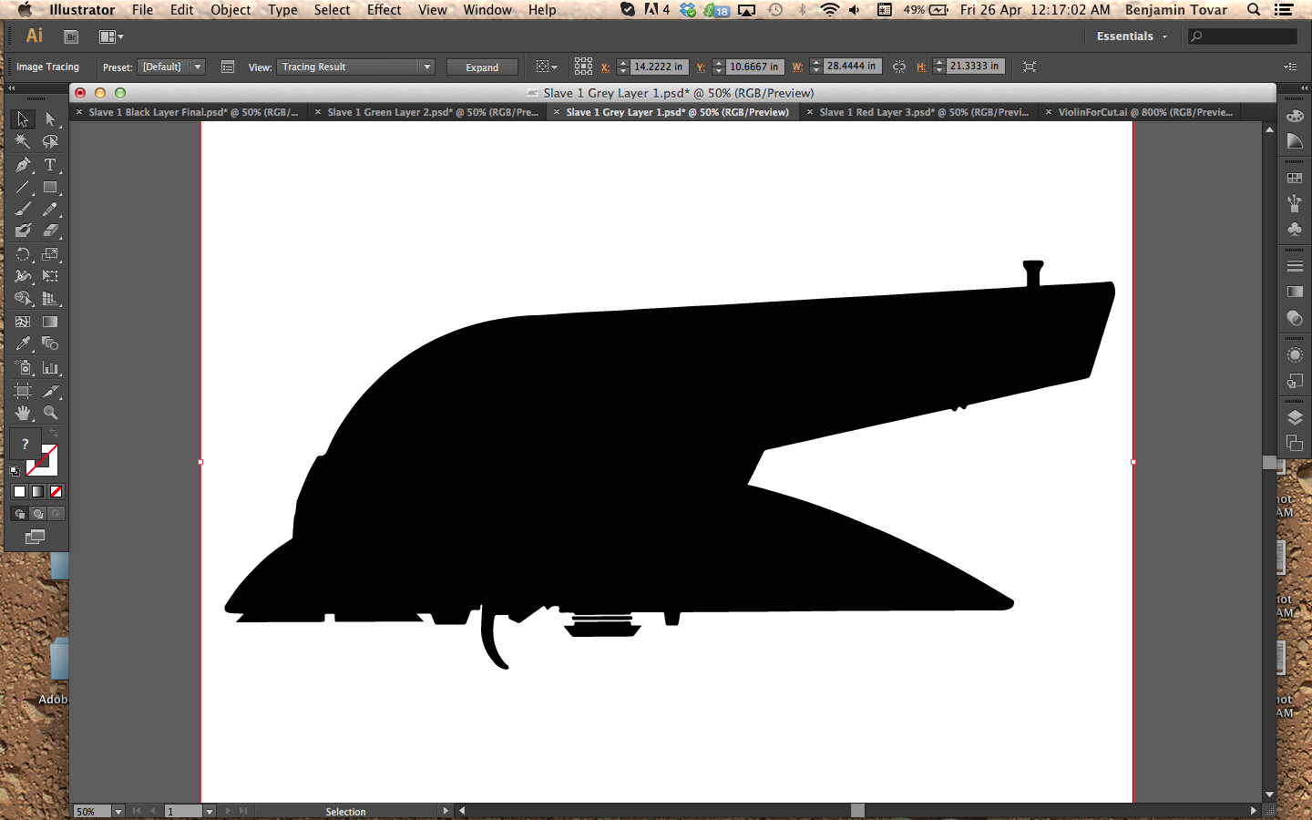The width and height of the screenshot is (1312, 820).
Task: Toggle constrain width and height proportions
Action: click(x=899, y=67)
